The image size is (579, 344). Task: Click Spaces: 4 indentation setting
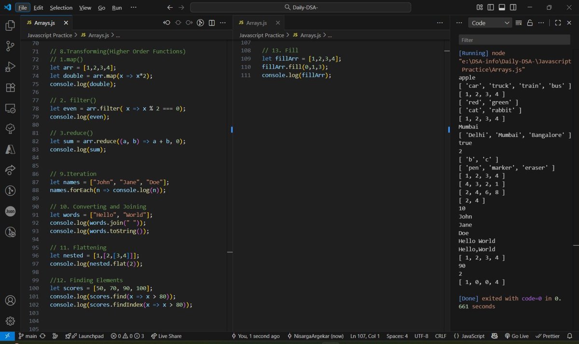tap(397, 336)
